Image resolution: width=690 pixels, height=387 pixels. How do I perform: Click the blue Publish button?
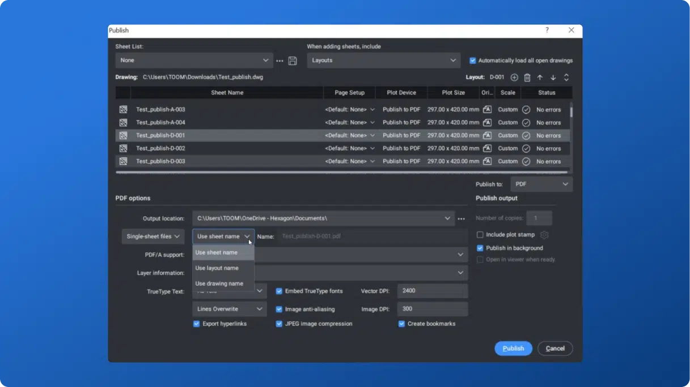(x=513, y=349)
